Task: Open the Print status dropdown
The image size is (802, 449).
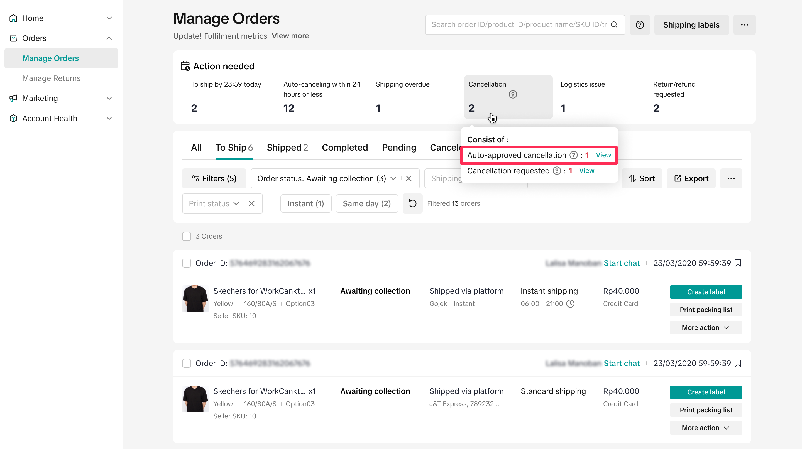Action: (x=214, y=203)
